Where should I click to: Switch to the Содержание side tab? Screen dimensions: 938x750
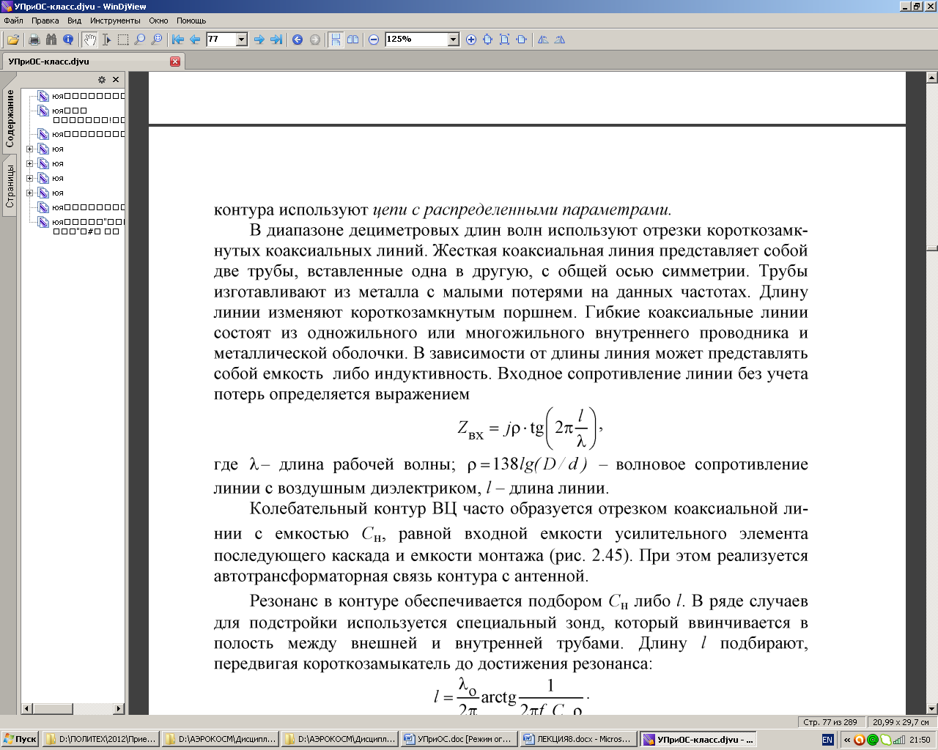tap(10, 119)
